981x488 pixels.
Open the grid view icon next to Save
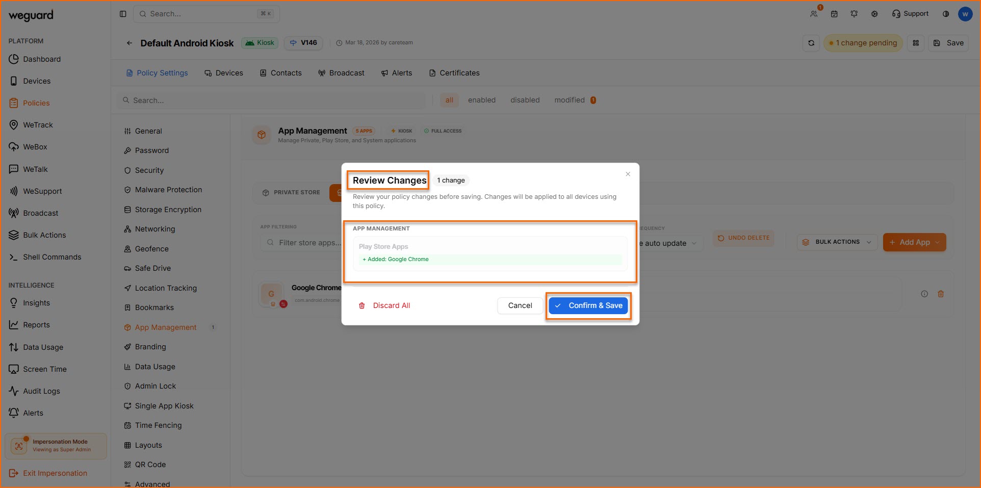tap(916, 43)
